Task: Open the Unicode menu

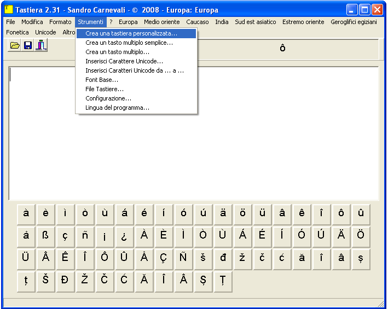Action: point(45,32)
